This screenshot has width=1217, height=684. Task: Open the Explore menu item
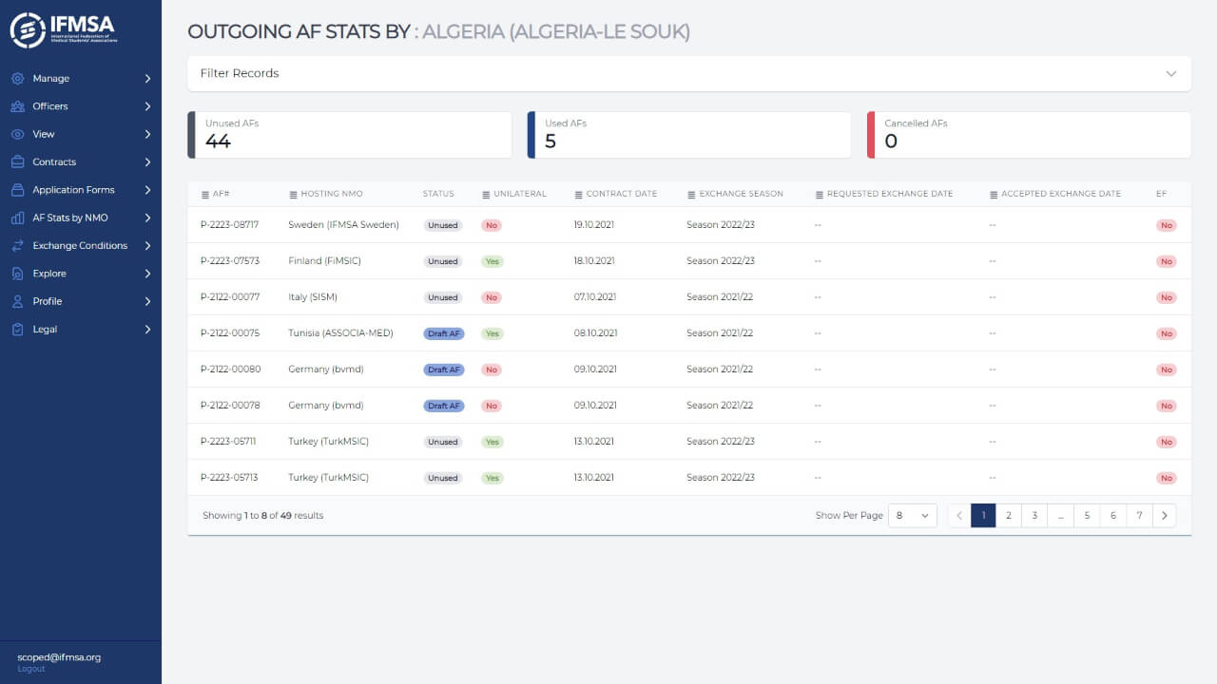pos(81,274)
